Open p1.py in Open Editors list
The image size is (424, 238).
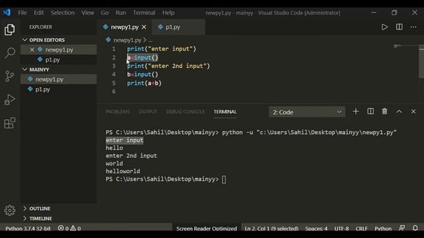coord(59,59)
